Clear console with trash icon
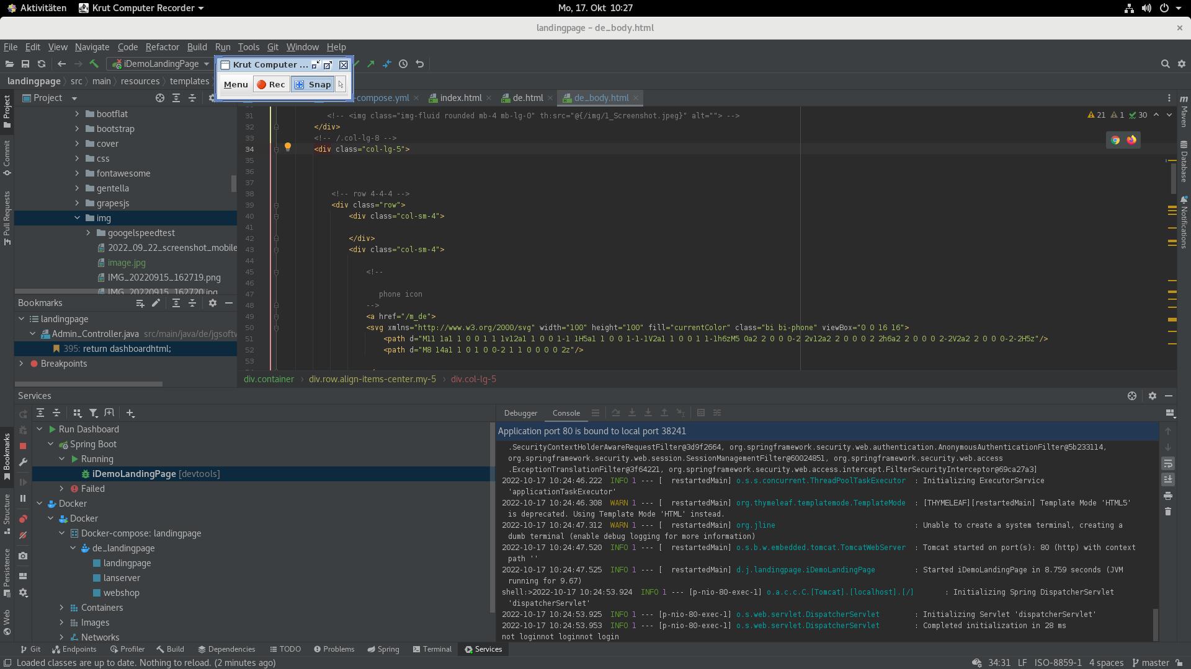Screen dimensions: 1191x669 pyautogui.click(x=1168, y=512)
